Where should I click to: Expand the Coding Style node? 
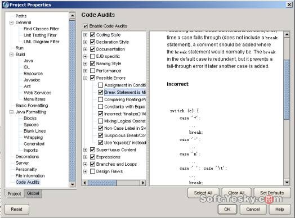tap(85, 35)
